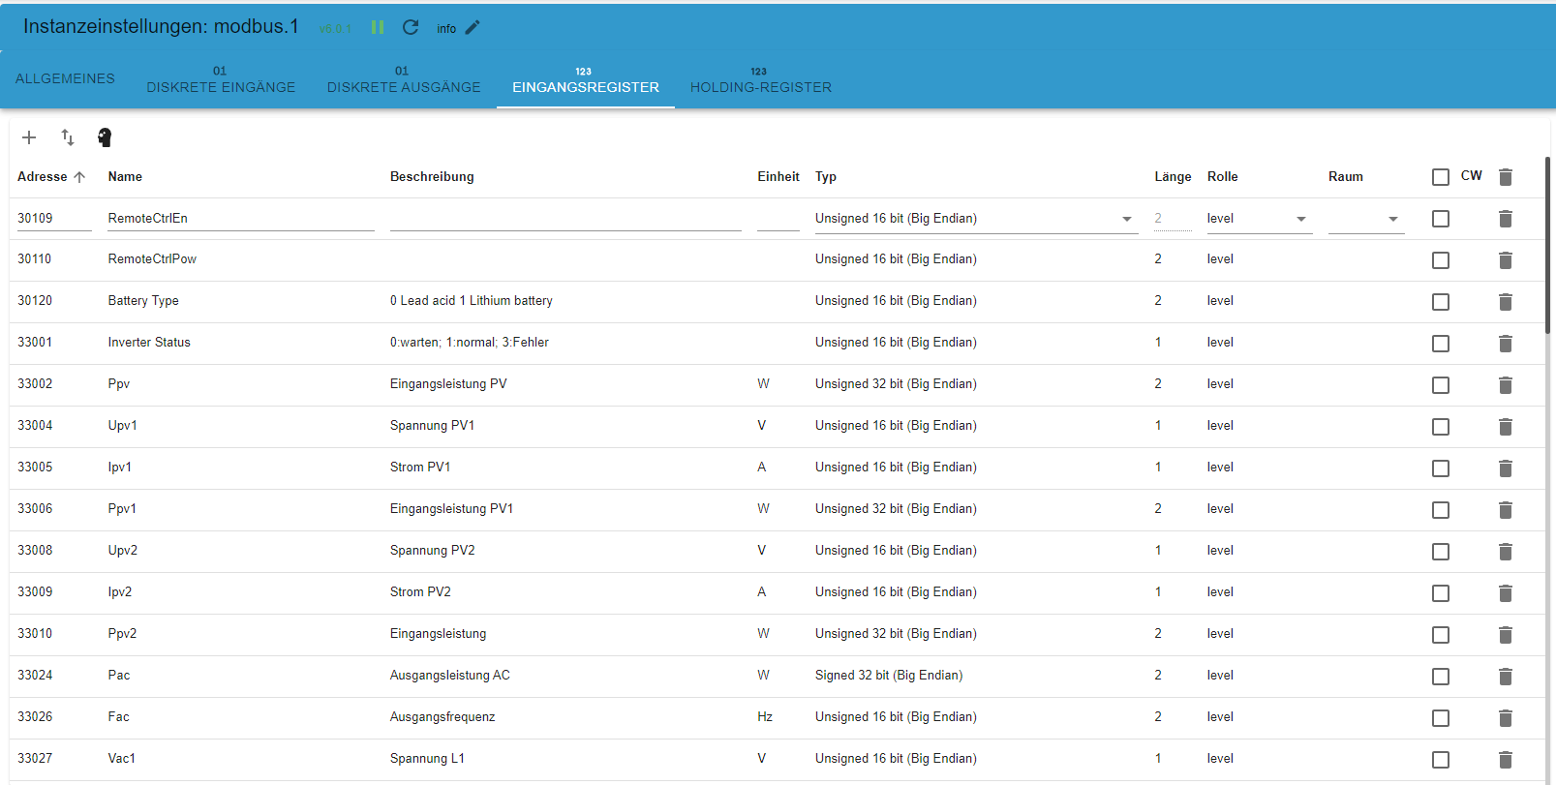Edit instance info with pencil icon

473,27
